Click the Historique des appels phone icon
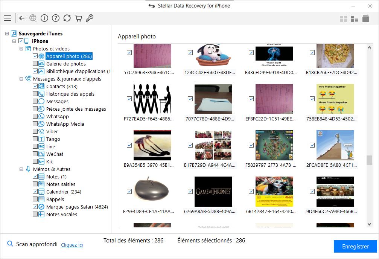This screenshot has width=379, height=259. coord(41,94)
